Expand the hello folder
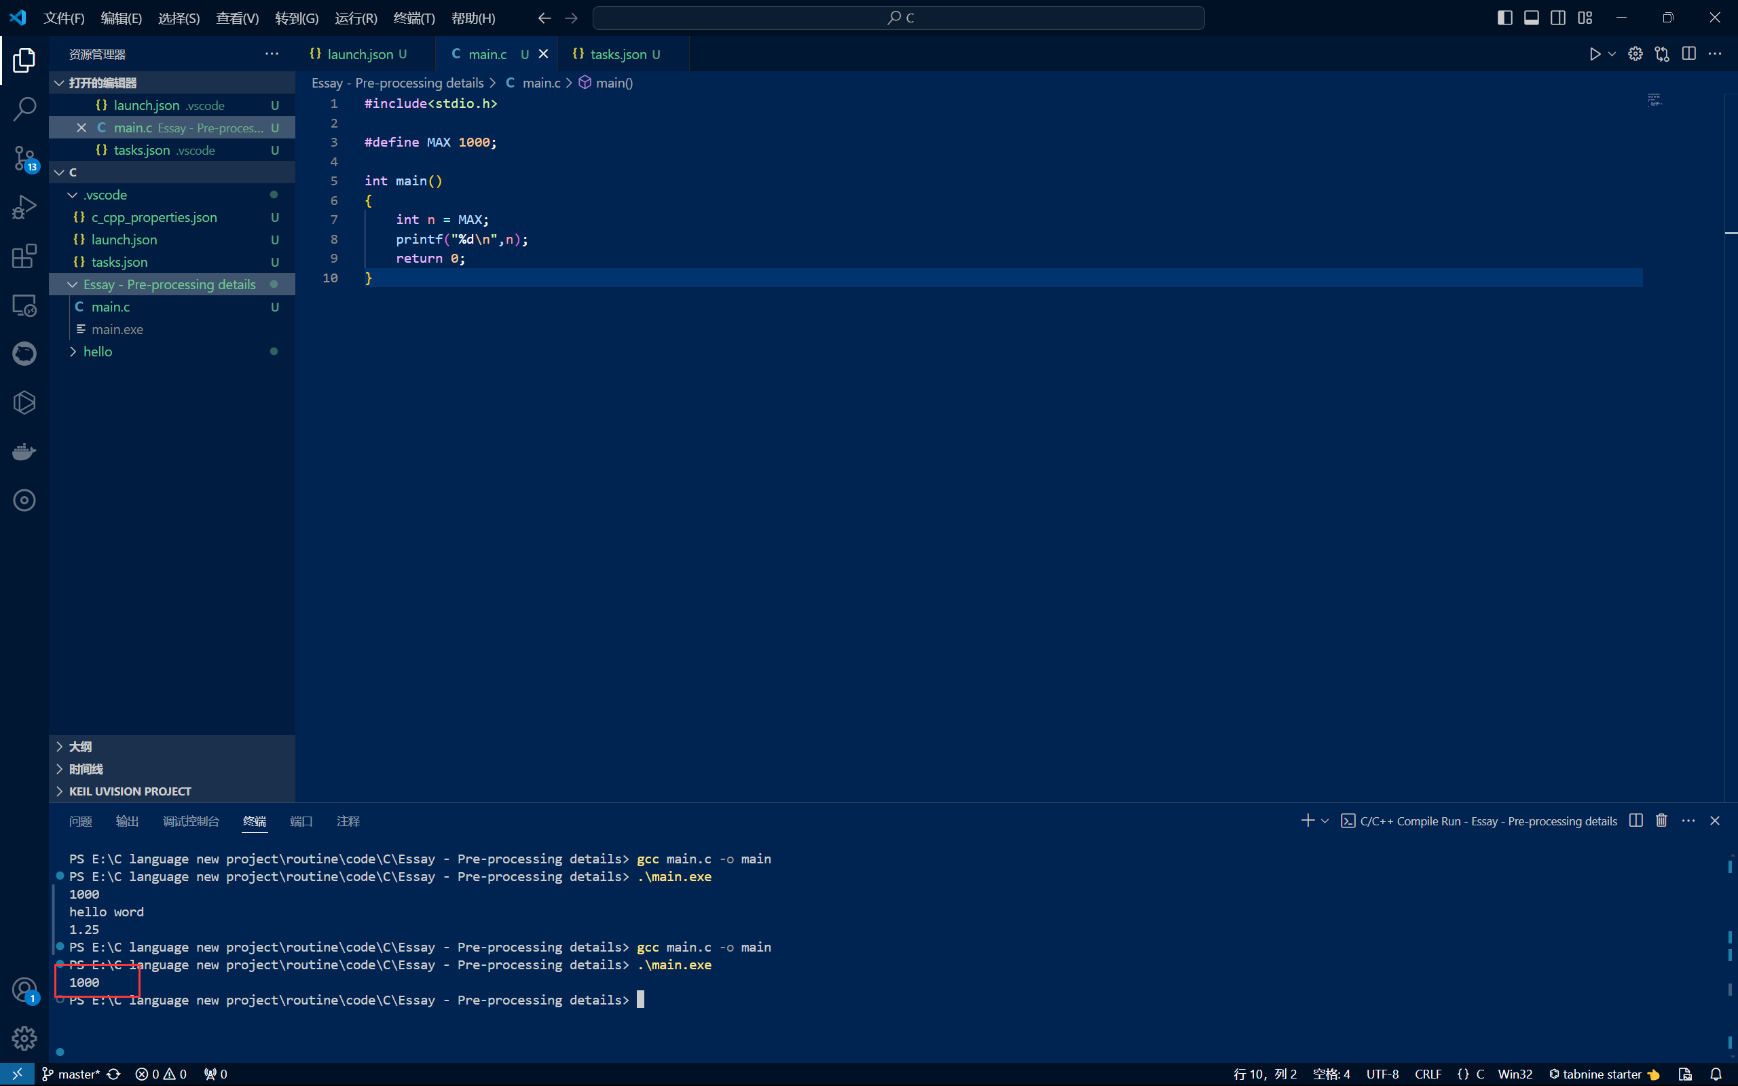The width and height of the screenshot is (1738, 1086). click(x=172, y=351)
